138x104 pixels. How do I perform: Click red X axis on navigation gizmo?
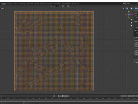coord(132,14)
